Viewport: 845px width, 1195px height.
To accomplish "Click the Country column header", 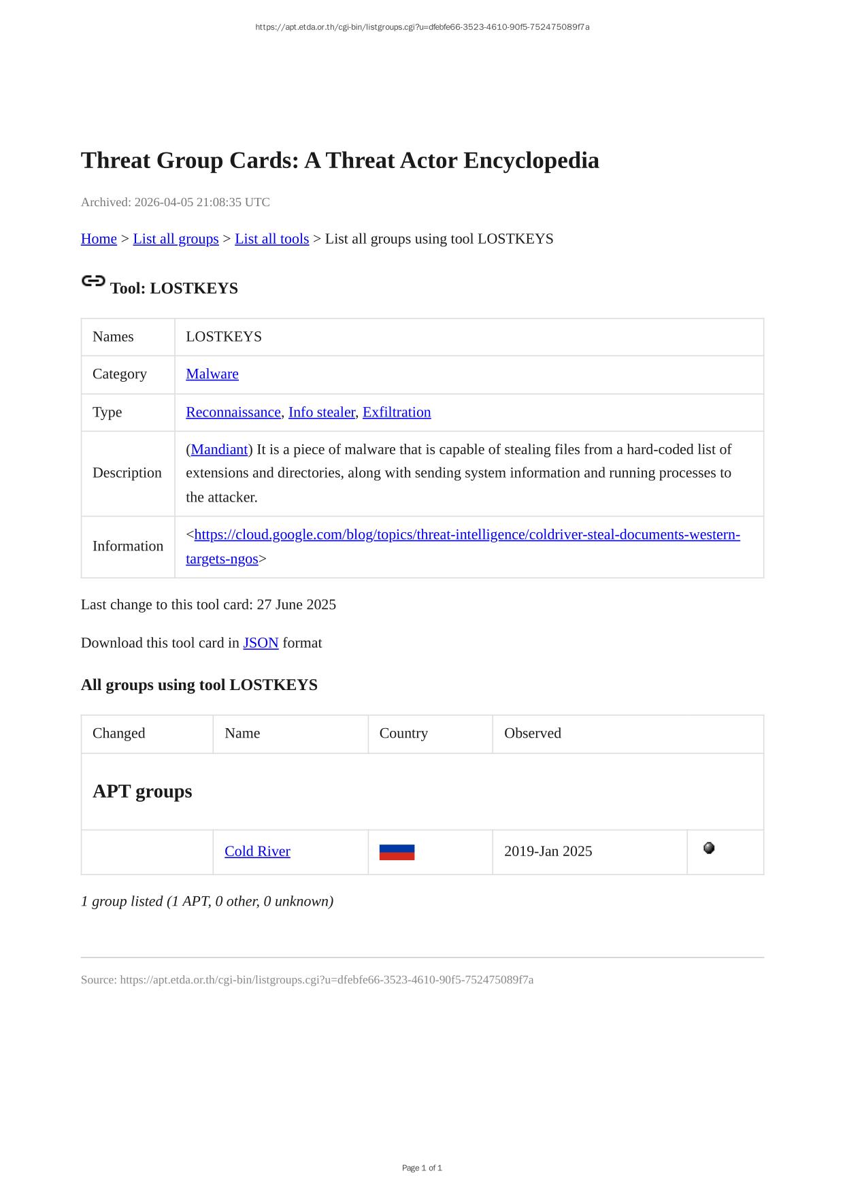I will point(403,733).
